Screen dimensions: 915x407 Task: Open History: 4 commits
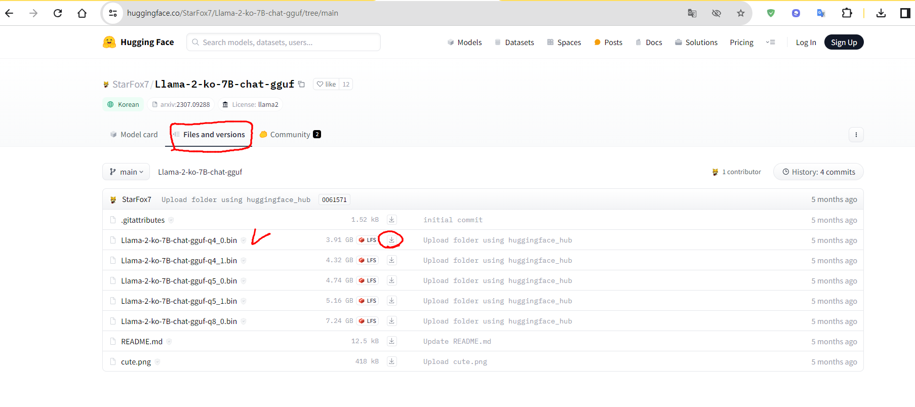click(818, 172)
